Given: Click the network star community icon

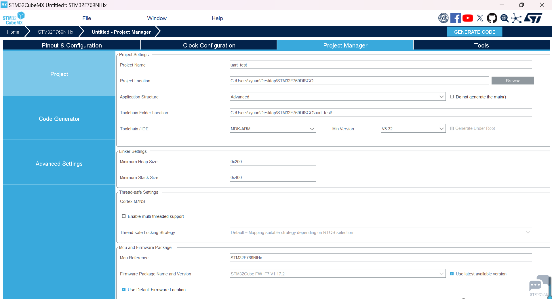Looking at the screenshot, I should click(516, 18).
